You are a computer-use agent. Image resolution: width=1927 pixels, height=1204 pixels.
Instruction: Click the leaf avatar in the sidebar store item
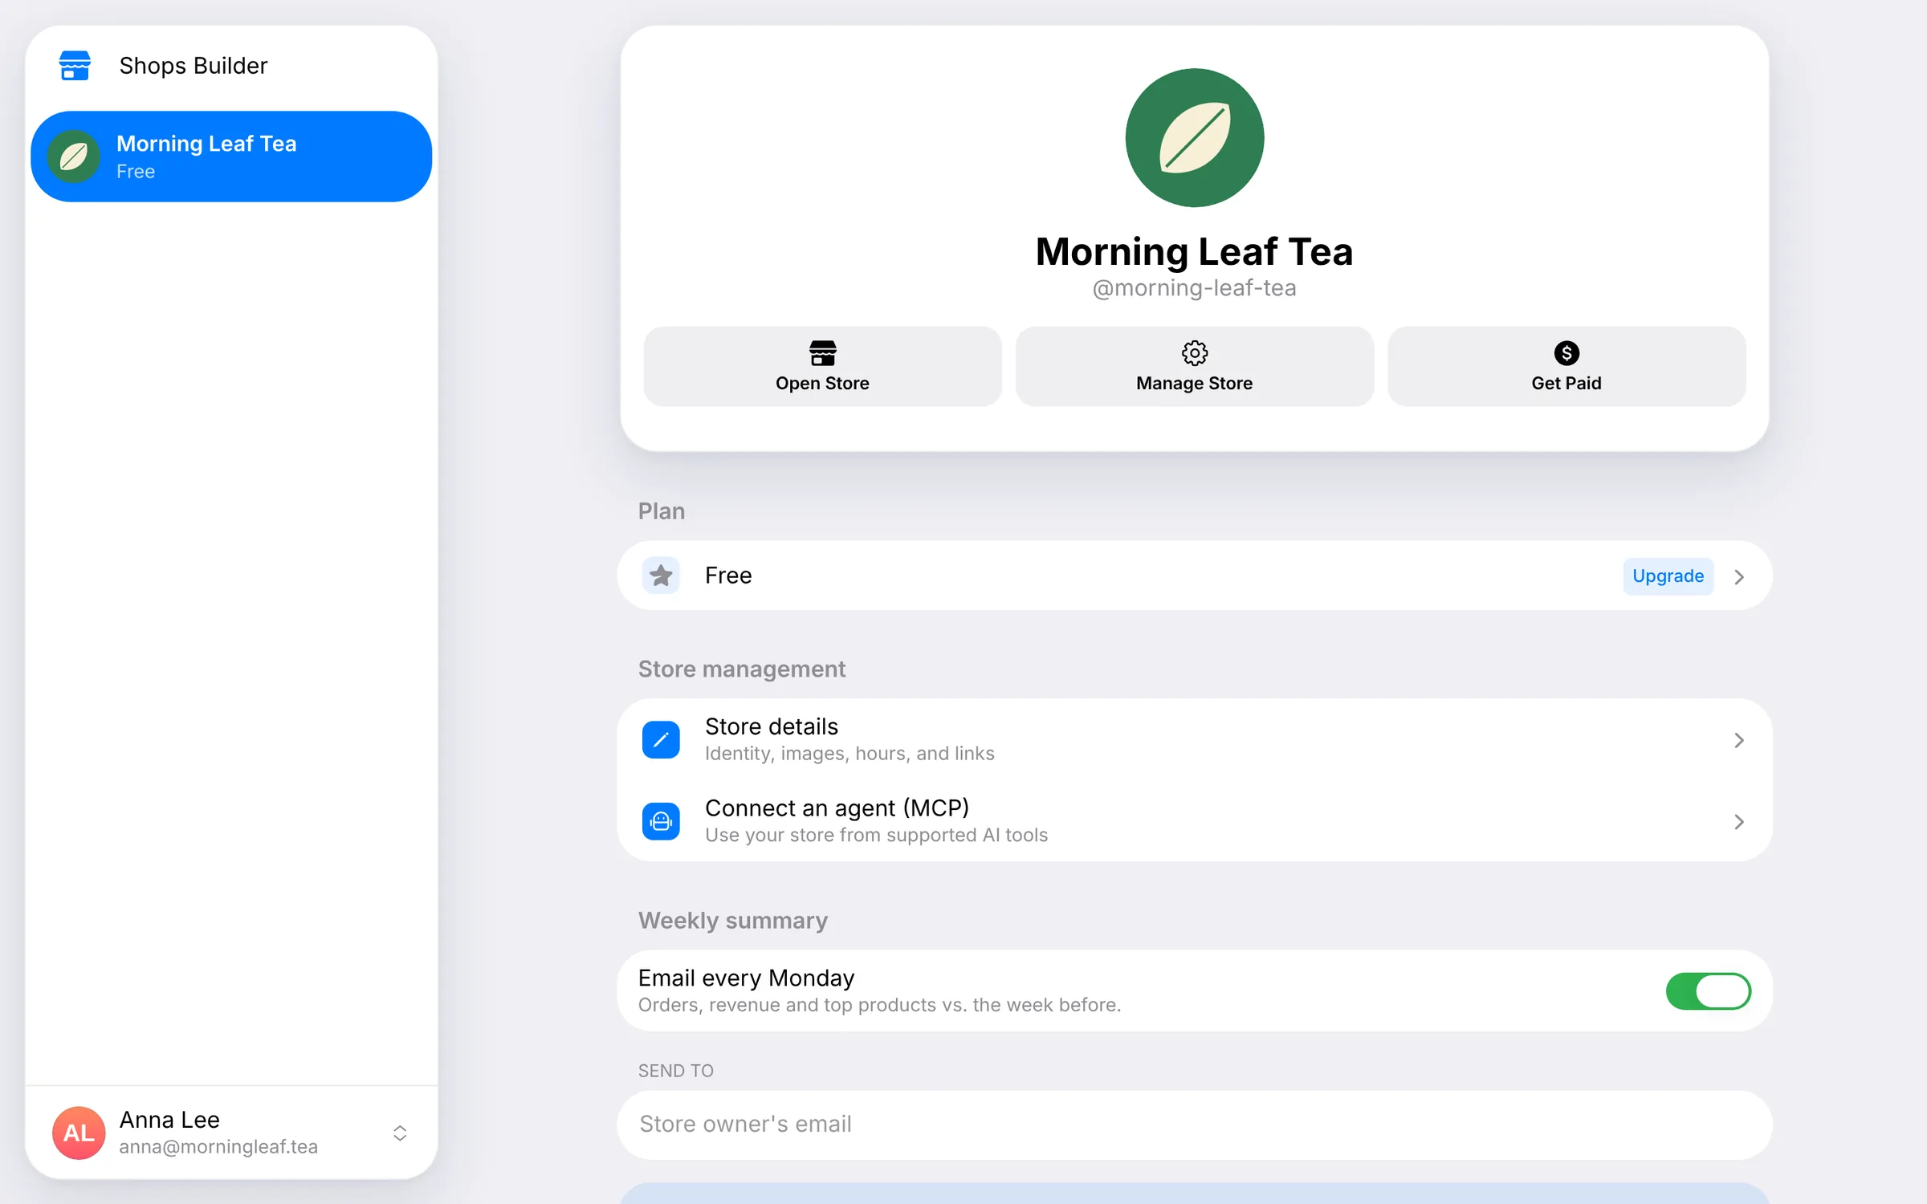tap(74, 157)
